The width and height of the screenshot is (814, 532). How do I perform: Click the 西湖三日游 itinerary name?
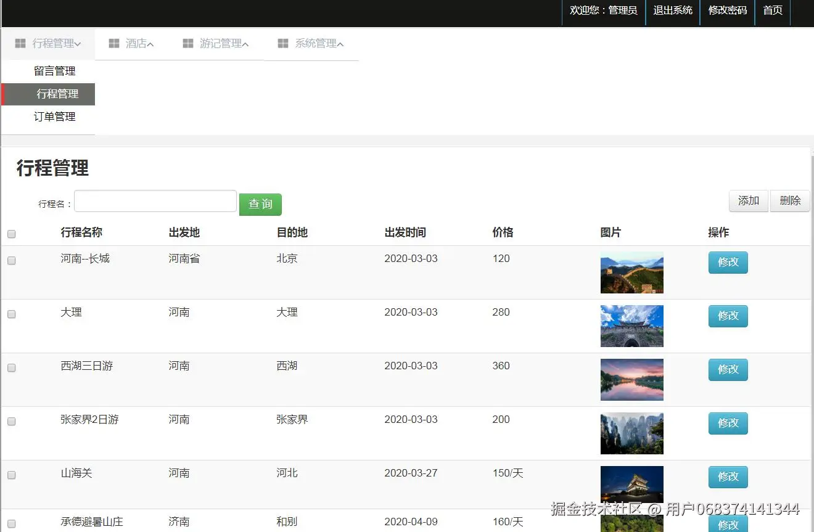pyautogui.click(x=87, y=366)
